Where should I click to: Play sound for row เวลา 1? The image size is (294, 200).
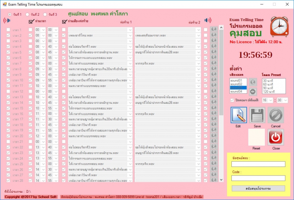(x=214, y=29)
